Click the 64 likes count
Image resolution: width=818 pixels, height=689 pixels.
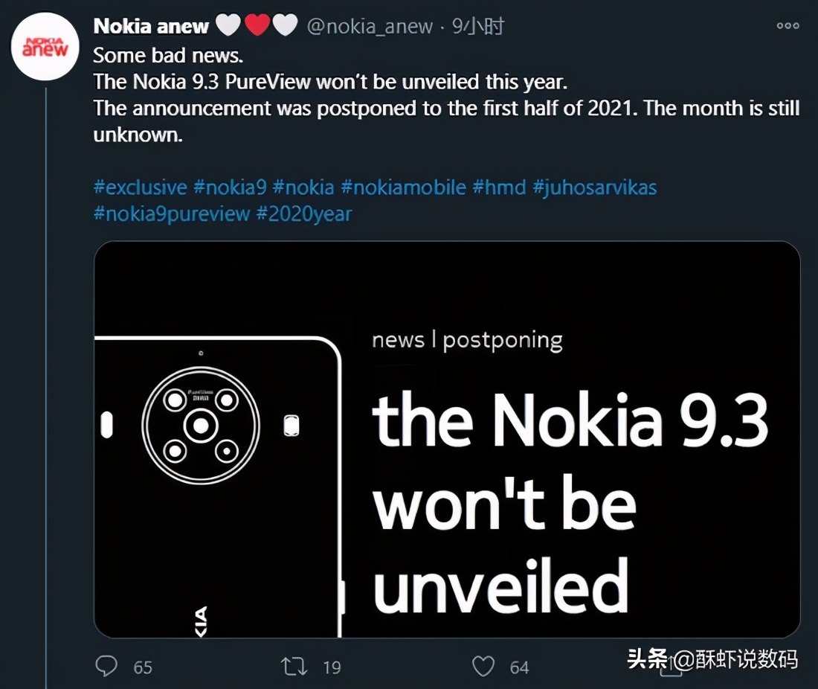tap(519, 667)
